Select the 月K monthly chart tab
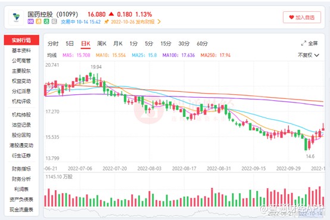 118,44
